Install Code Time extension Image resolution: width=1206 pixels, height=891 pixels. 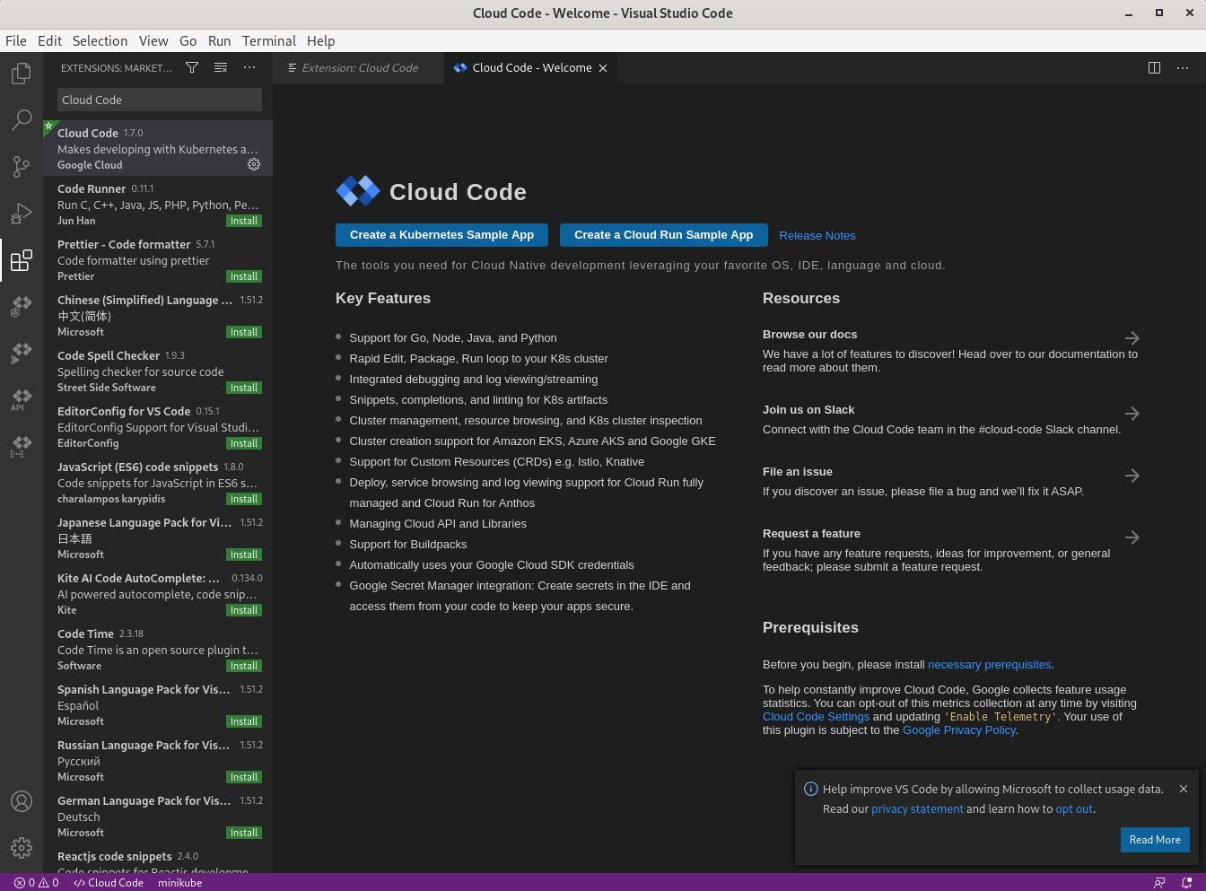coord(244,666)
